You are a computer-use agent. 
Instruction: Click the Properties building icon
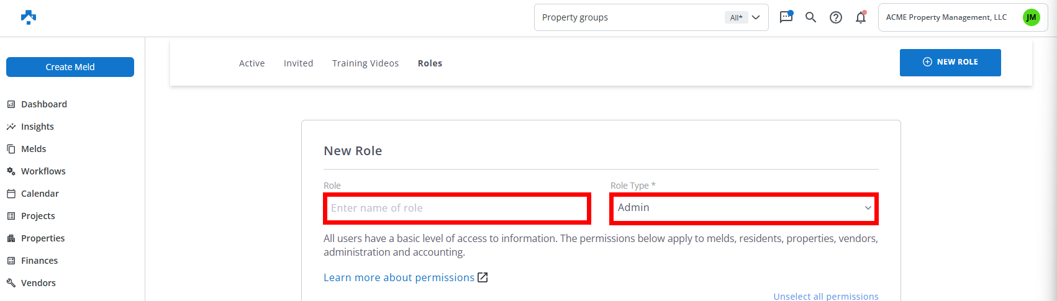pos(11,238)
